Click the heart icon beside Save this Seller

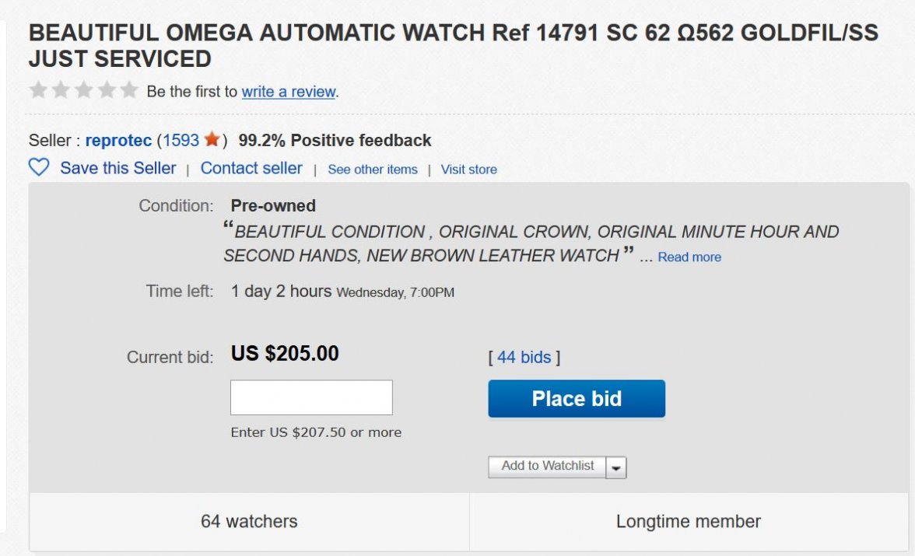(x=39, y=168)
